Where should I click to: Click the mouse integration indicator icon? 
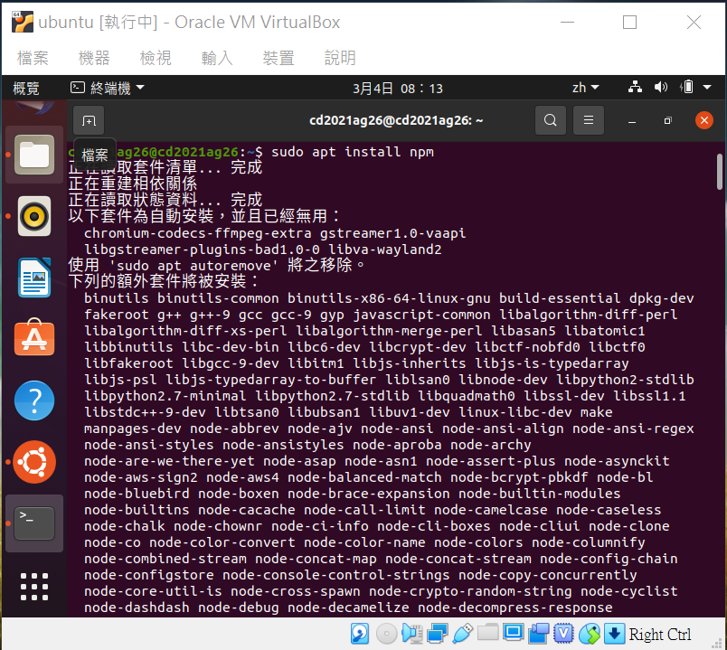[590, 634]
